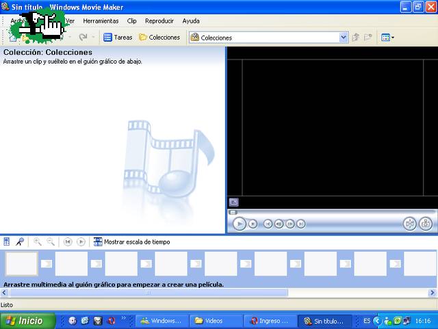Image resolution: width=438 pixels, height=329 pixels.
Task: Open the Reproducir menu
Action: (159, 21)
